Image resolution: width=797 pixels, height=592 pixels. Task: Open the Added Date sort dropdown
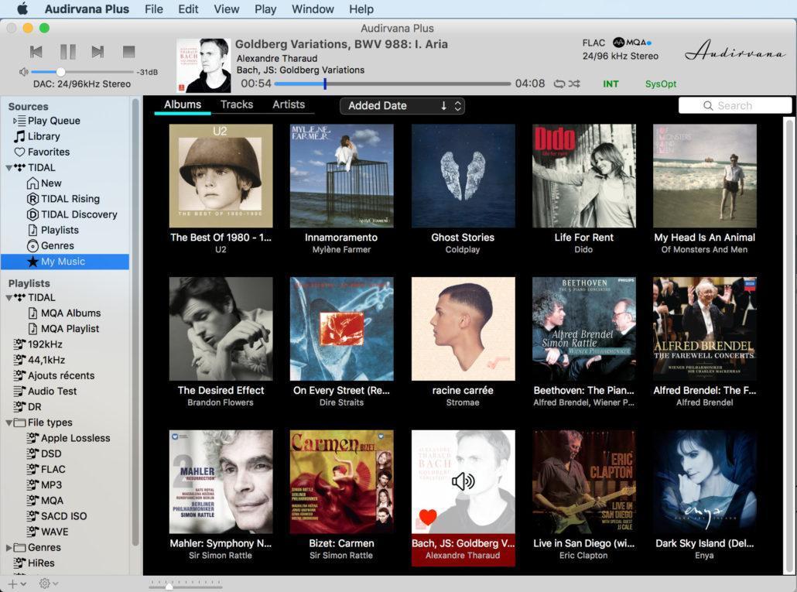[402, 106]
